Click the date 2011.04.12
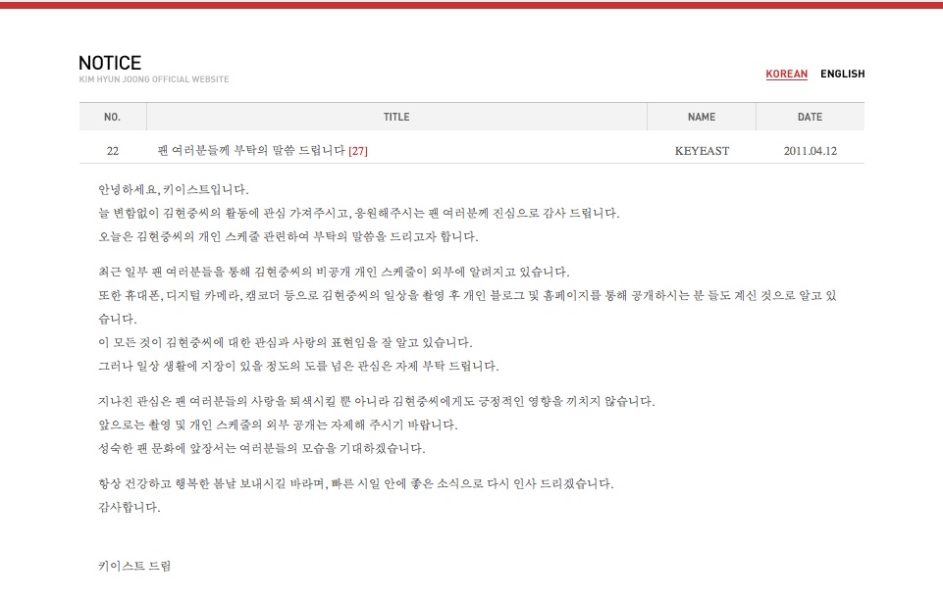This screenshot has width=943, height=600. (811, 151)
